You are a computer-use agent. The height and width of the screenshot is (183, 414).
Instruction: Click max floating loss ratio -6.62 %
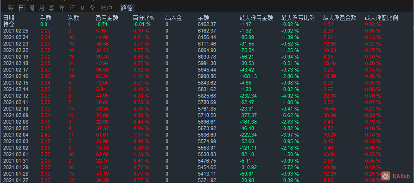(290, 115)
